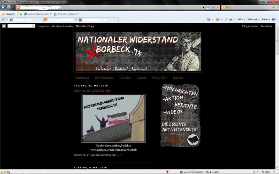The height and width of the screenshot is (174, 279).
Task: Open the Material navigation link
Action: 178,78
